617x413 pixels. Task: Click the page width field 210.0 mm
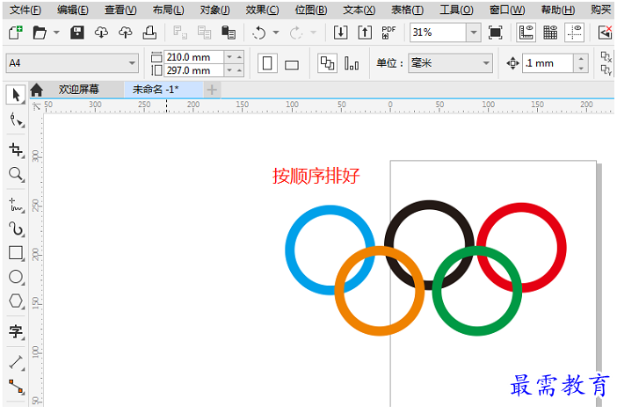pos(194,57)
